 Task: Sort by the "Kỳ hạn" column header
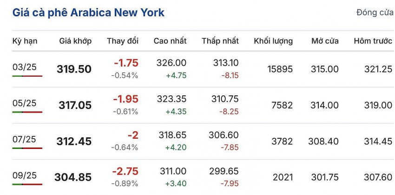coord(25,41)
